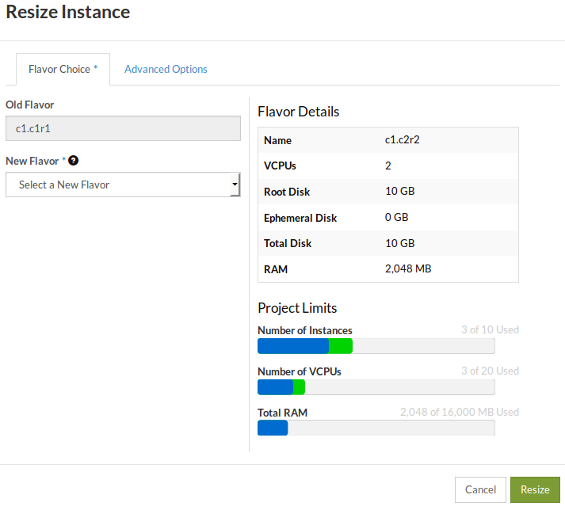Click the "3 of 20 Used" VCPUs text
The height and width of the screenshot is (510, 565).
(490, 371)
